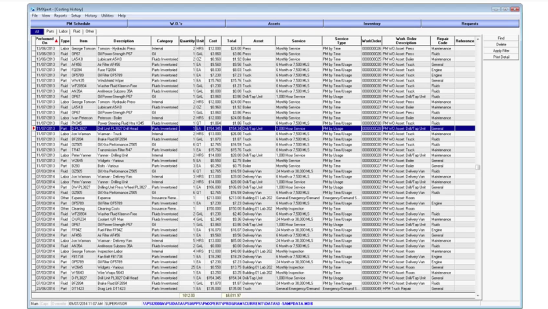Select the 'Cleaning Costs' description cell

(124, 208)
